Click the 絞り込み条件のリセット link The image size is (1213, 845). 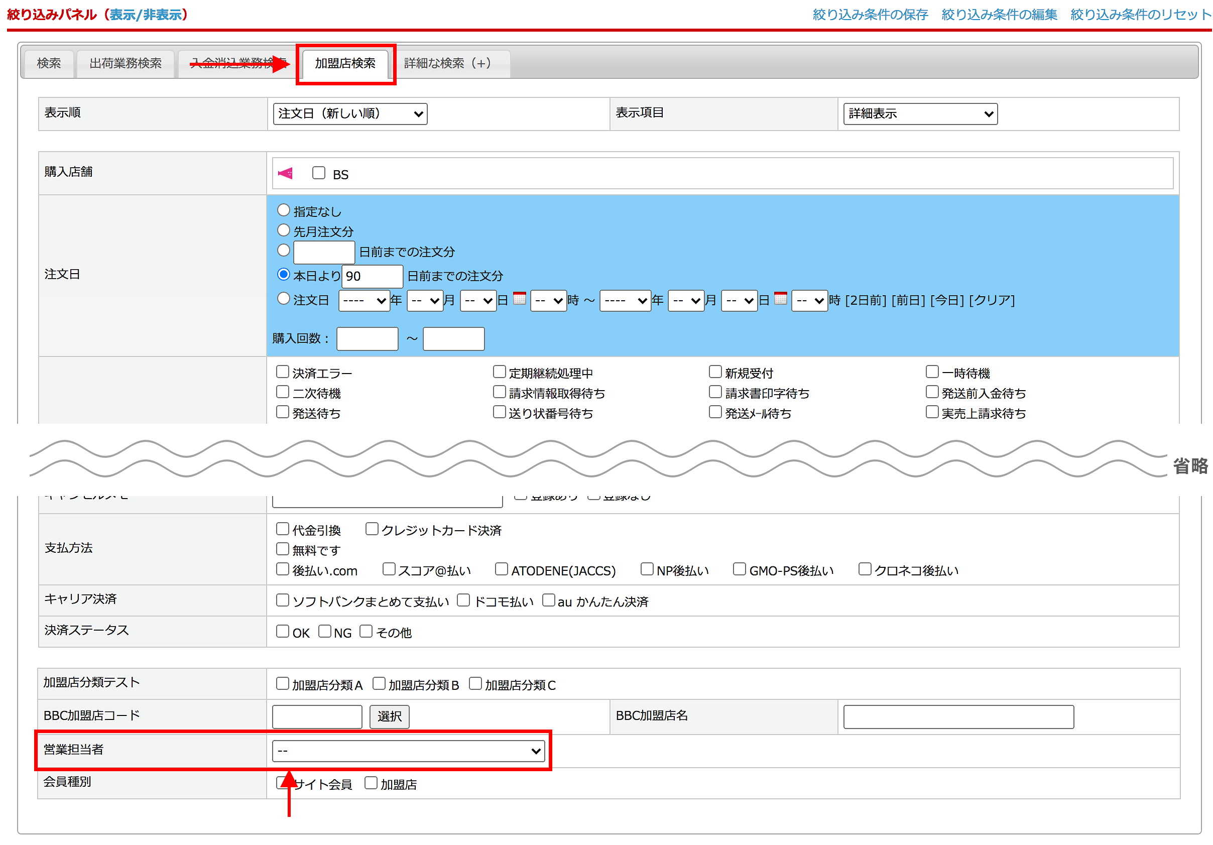point(1140,14)
